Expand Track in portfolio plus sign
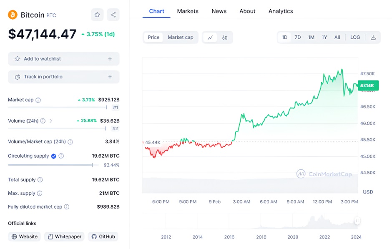The image size is (392, 249). tap(110, 77)
